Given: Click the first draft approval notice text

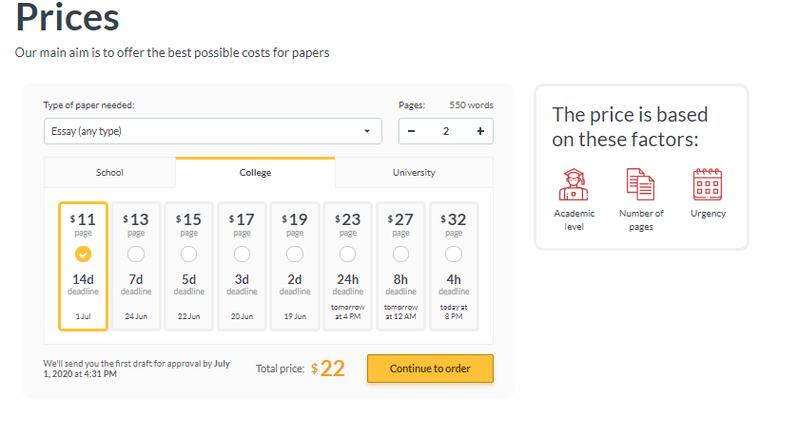Looking at the screenshot, I should pos(136,369).
